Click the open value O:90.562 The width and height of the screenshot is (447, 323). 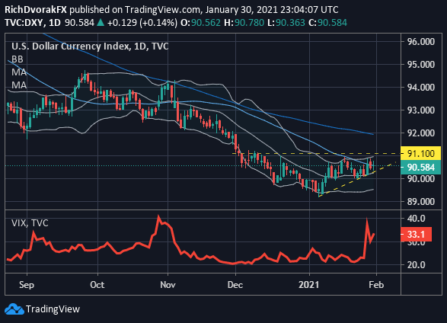(200, 23)
